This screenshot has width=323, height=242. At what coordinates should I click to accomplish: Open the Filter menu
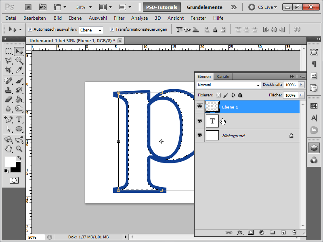[119, 18]
